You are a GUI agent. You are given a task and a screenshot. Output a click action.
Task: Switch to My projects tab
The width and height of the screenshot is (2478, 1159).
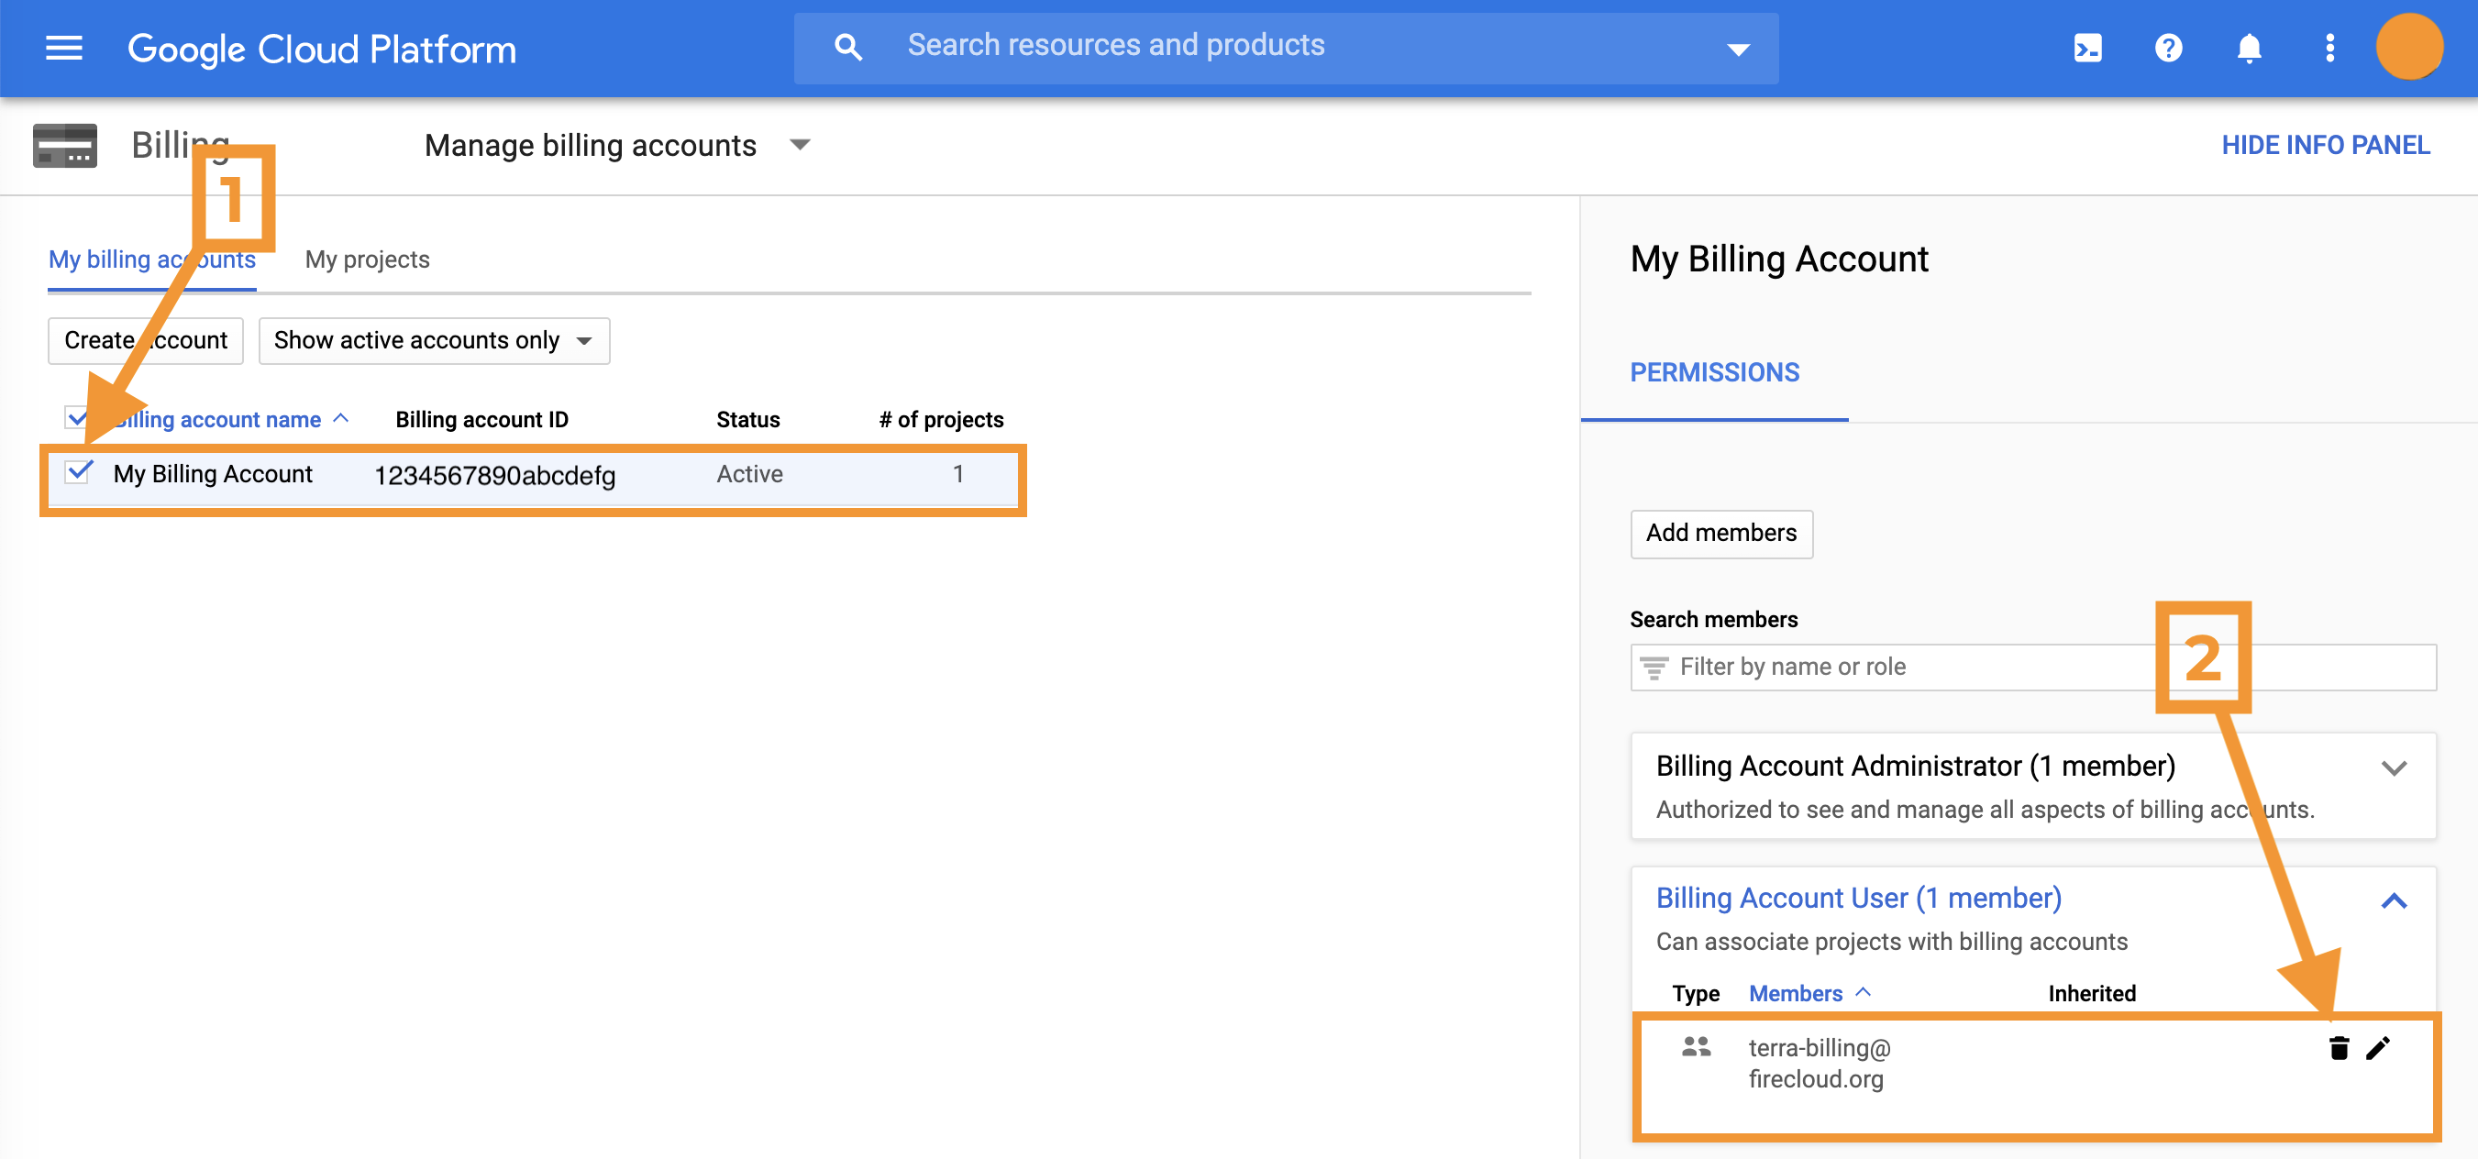coord(367,259)
